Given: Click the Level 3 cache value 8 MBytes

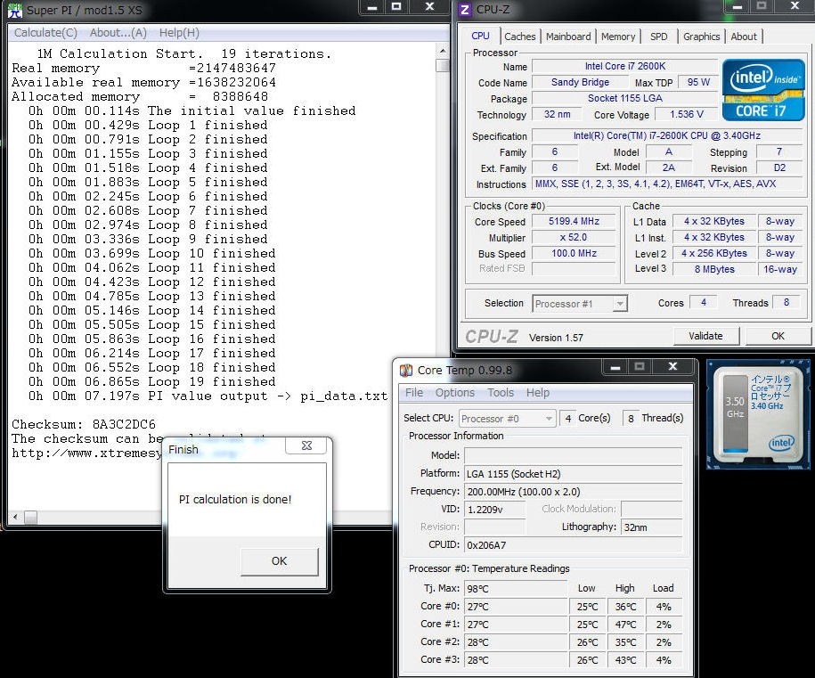Looking at the screenshot, I should click(x=714, y=269).
